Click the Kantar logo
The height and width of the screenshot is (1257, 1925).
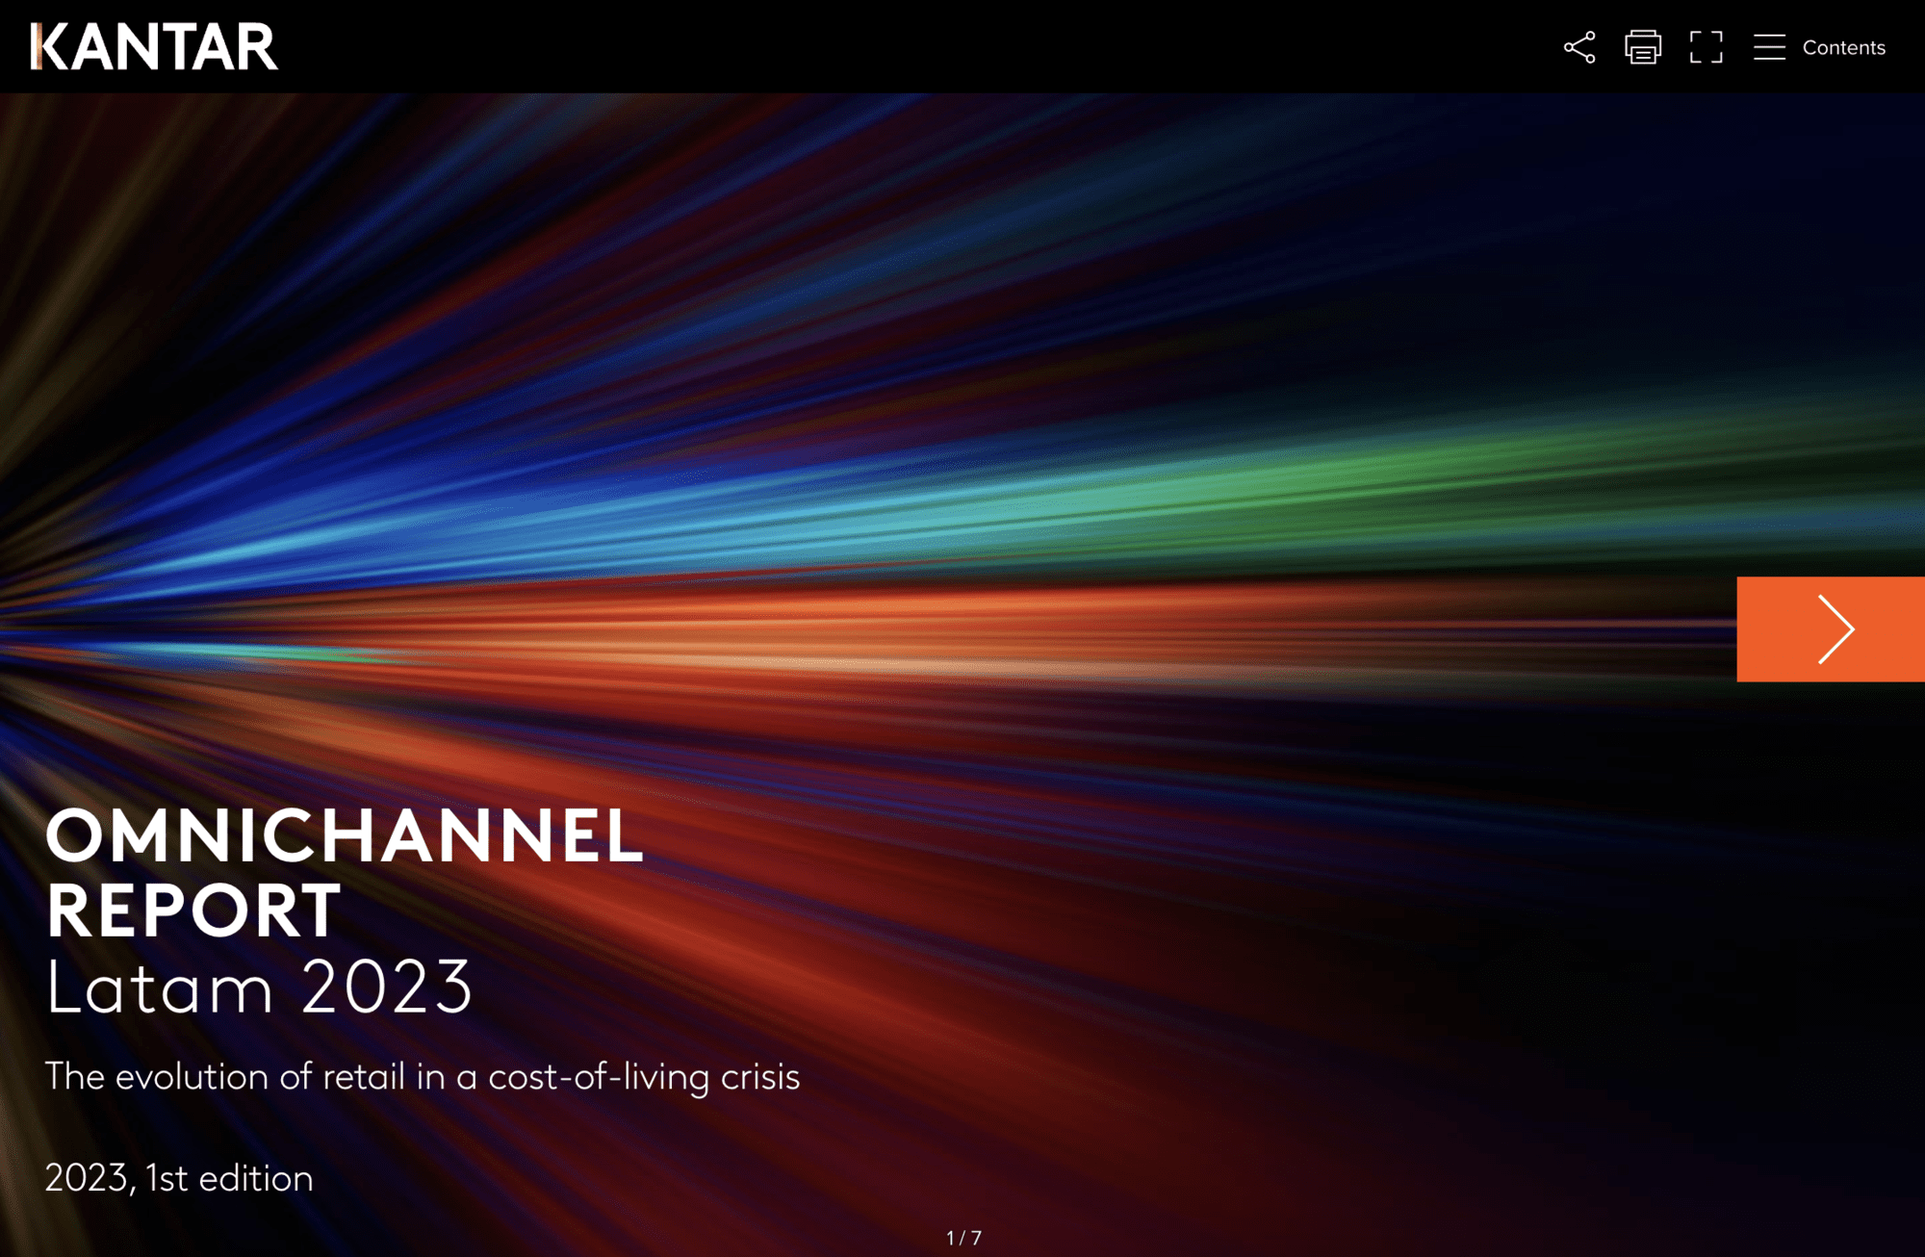(154, 46)
